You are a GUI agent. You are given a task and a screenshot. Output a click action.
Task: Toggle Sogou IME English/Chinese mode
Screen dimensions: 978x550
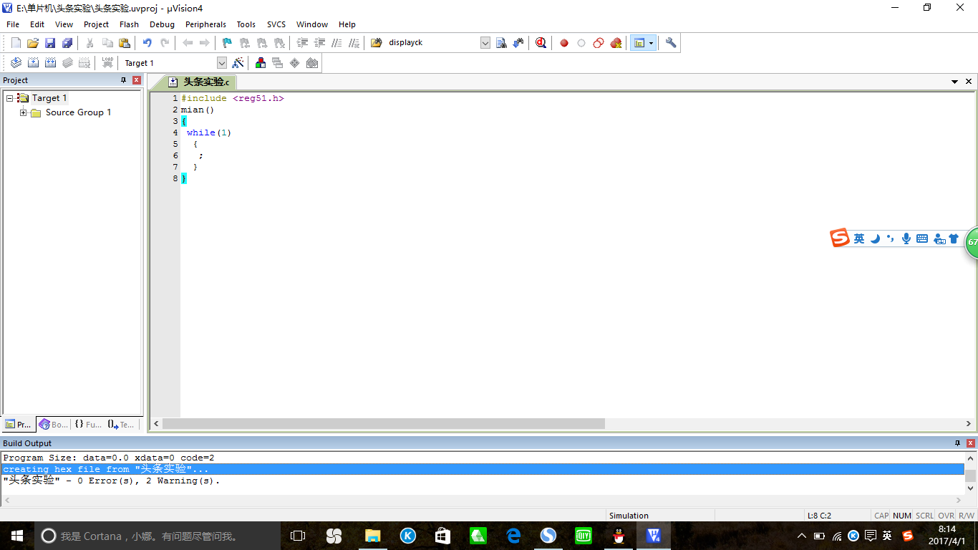(859, 238)
